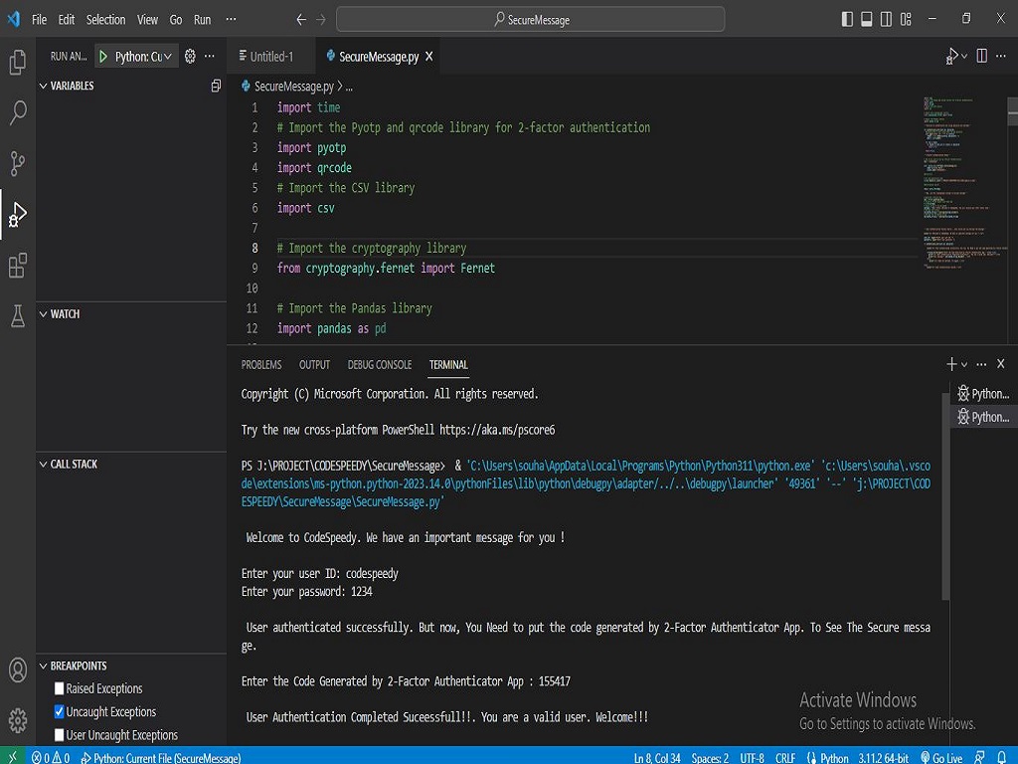The width and height of the screenshot is (1018, 764).
Task: Open the Testing flask view
Action: coord(18,315)
